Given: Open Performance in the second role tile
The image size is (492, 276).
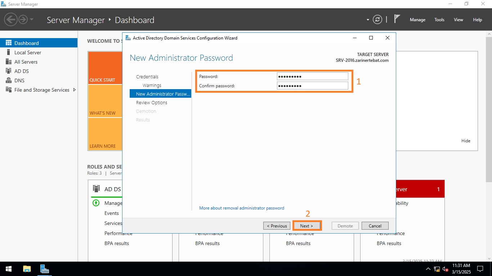Looking at the screenshot, I should click(209, 234).
